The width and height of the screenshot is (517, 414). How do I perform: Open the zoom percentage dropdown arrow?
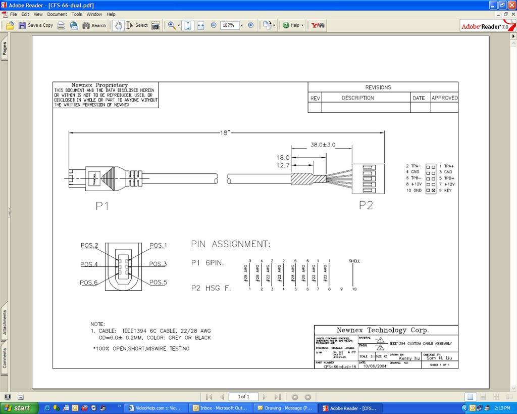click(242, 25)
